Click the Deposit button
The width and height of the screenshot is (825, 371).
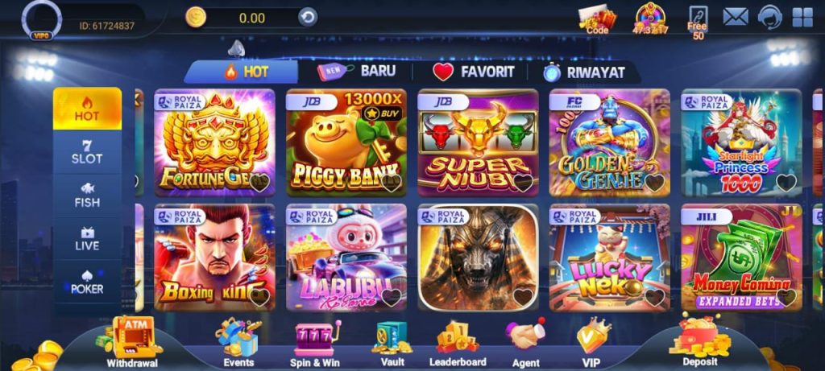[700, 340]
